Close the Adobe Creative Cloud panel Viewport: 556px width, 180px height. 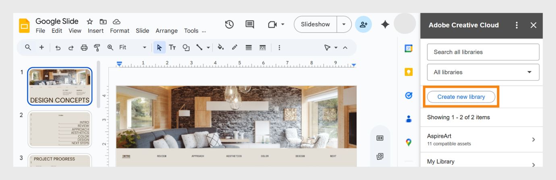[533, 25]
